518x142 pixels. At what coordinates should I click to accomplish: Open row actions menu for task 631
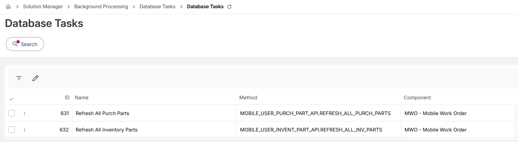(25, 113)
